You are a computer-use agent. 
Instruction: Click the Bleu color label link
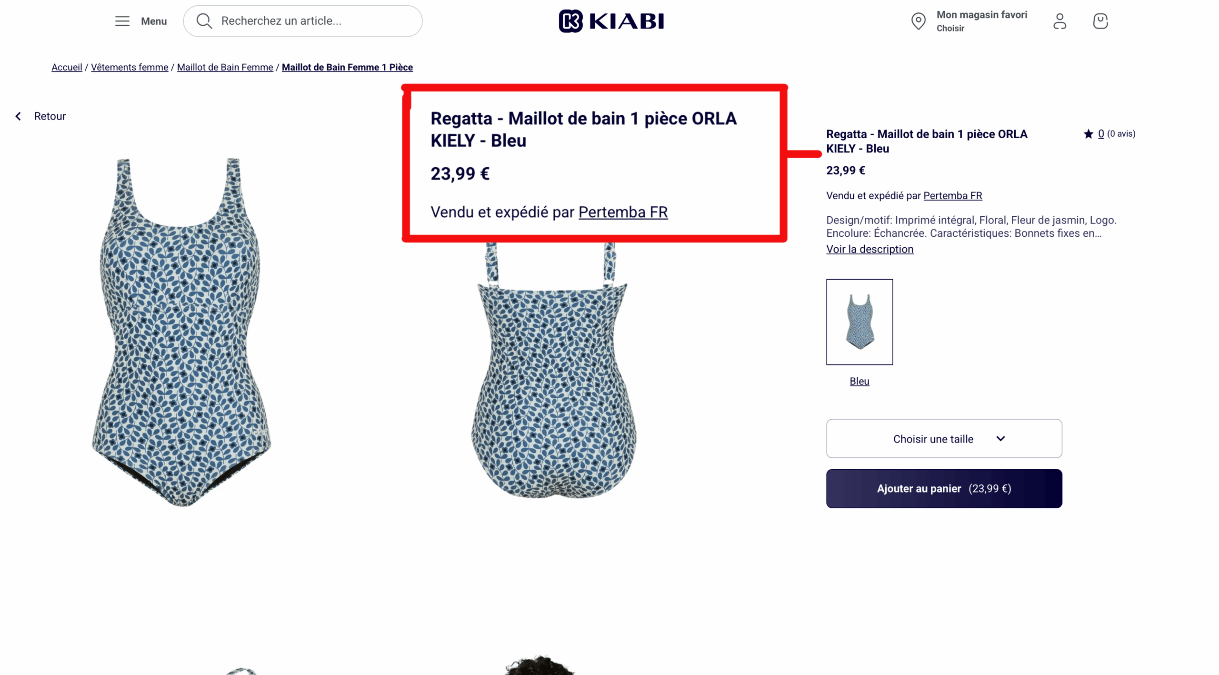[859, 381]
